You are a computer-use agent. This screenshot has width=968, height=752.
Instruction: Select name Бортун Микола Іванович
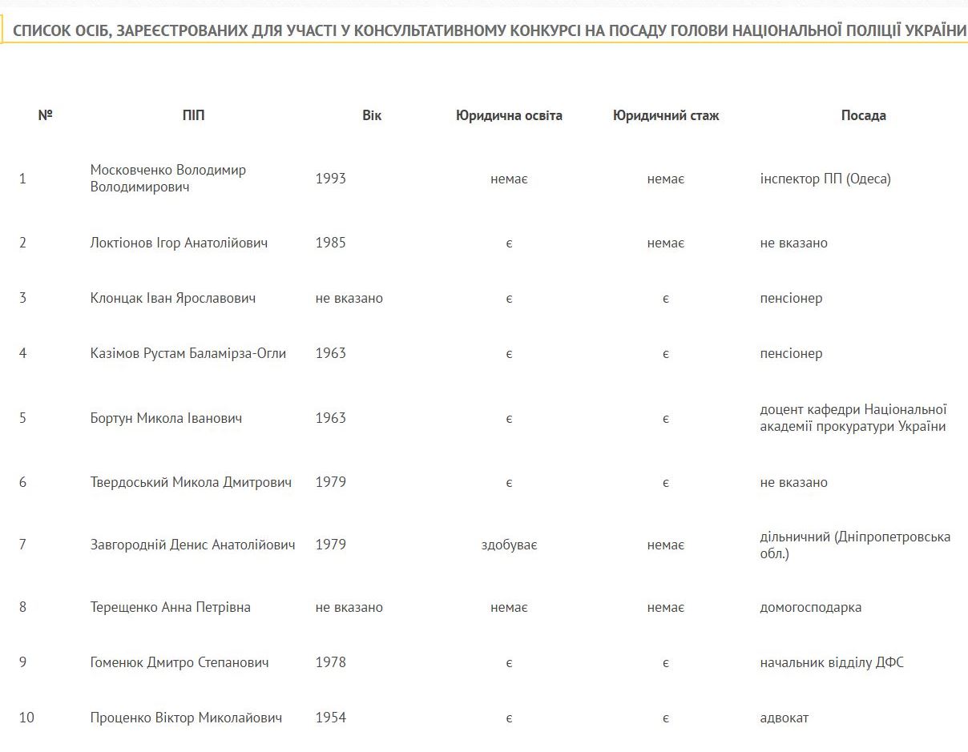(166, 418)
